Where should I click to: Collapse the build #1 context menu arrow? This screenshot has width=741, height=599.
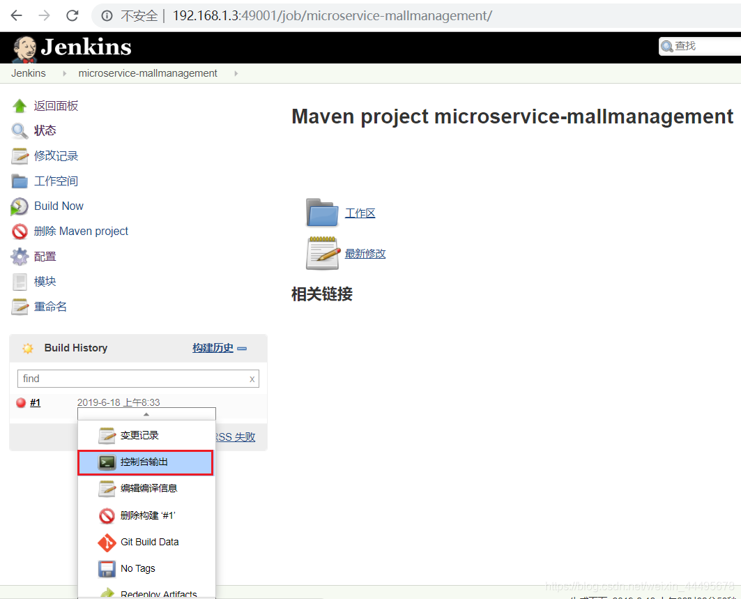pyautogui.click(x=146, y=414)
